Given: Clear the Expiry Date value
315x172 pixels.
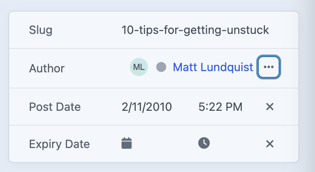Looking at the screenshot, I should coord(270,144).
